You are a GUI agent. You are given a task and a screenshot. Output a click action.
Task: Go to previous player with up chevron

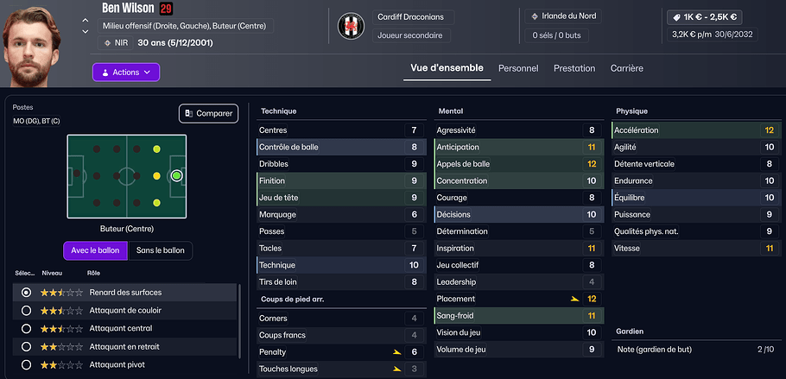[85, 20]
